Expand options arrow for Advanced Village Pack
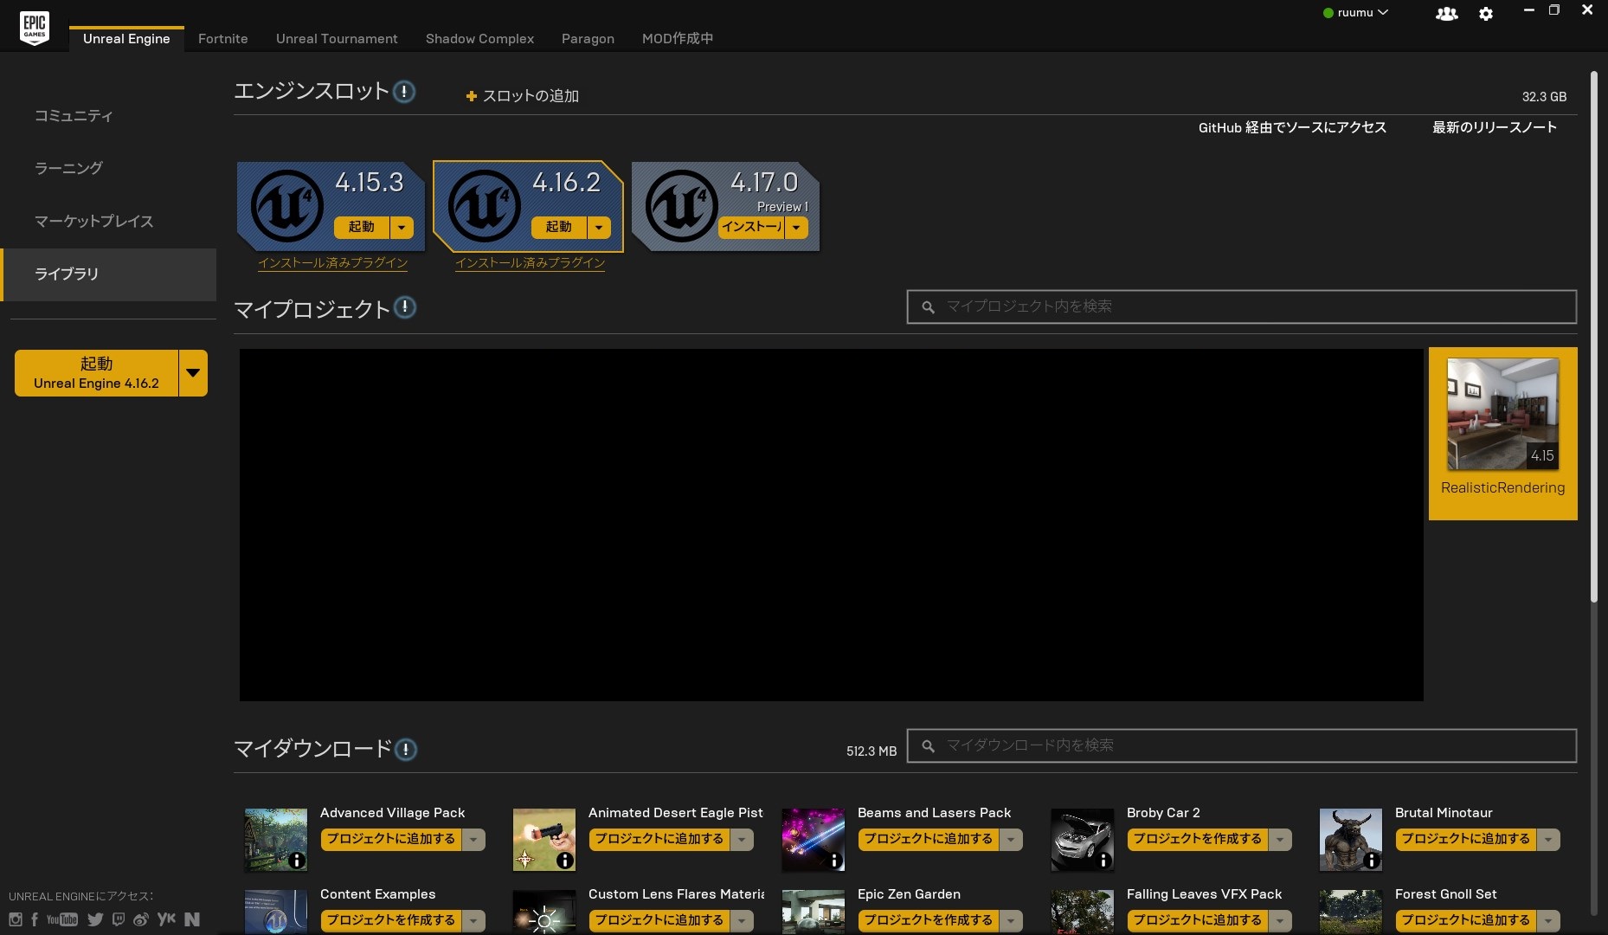Screen dimensions: 1608x935 [x=473, y=840]
